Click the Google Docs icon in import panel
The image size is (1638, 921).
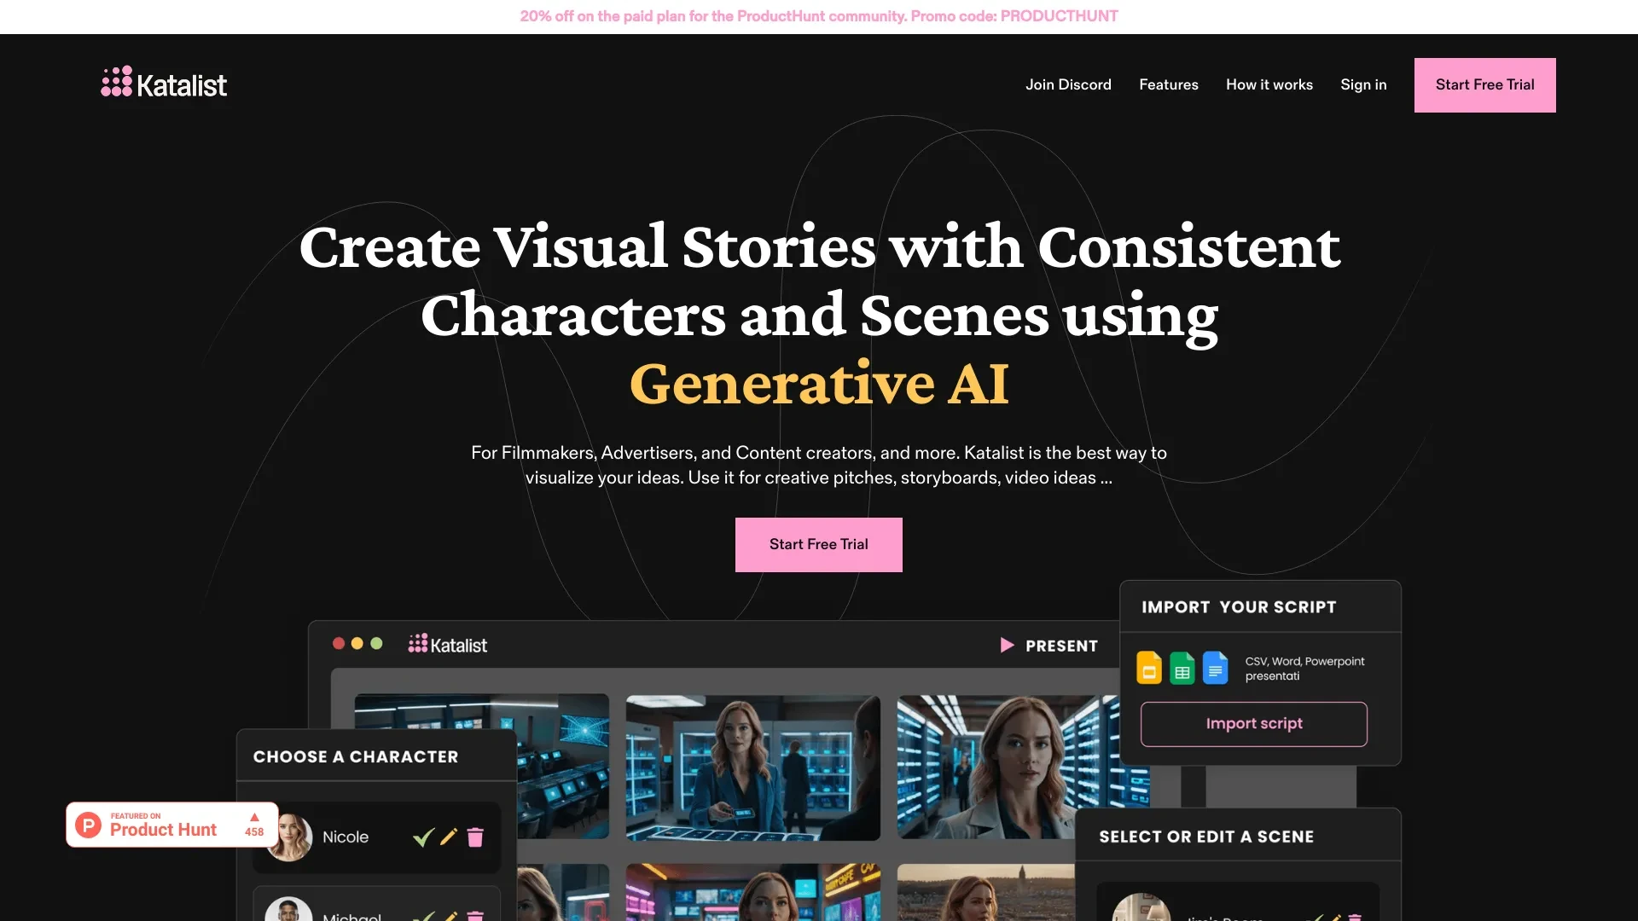[1214, 668]
